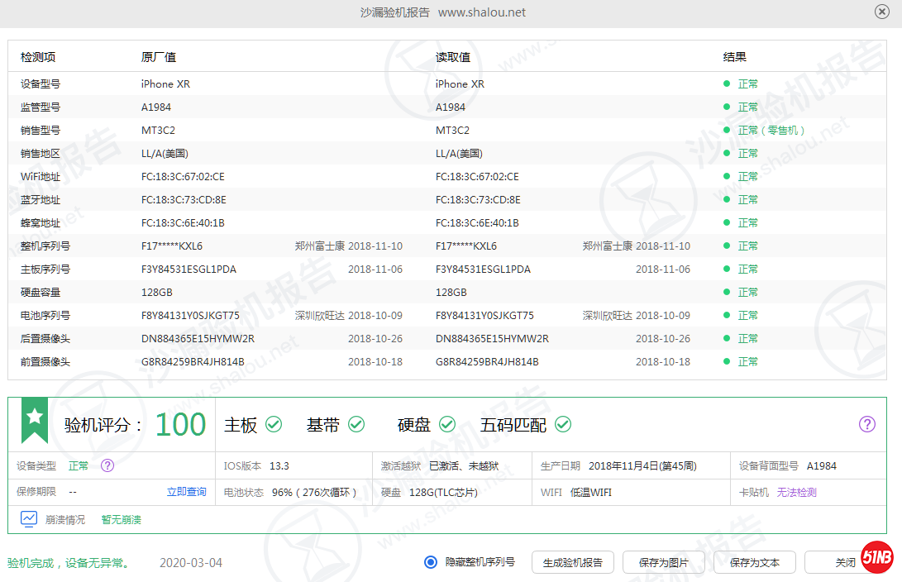
Task: Click the green star score badge icon
Action: [x=33, y=417]
